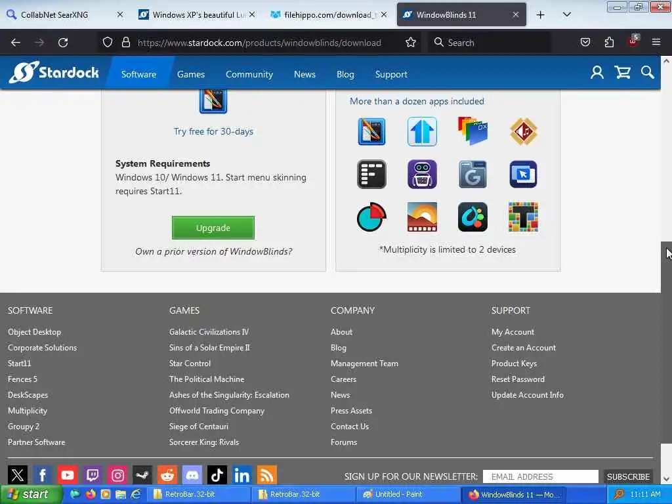Open the Multiplicity cursor screen app icon

523,175
